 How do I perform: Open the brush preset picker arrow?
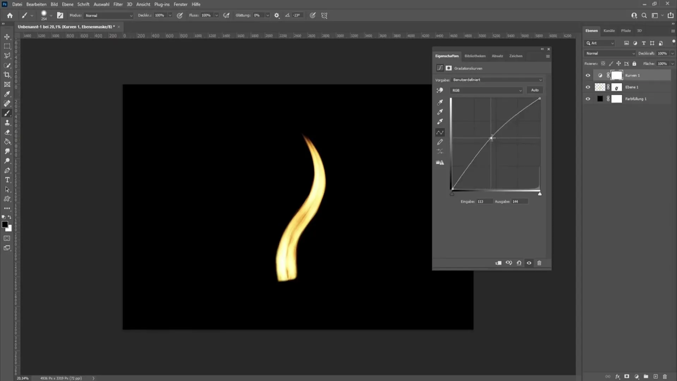pos(51,16)
